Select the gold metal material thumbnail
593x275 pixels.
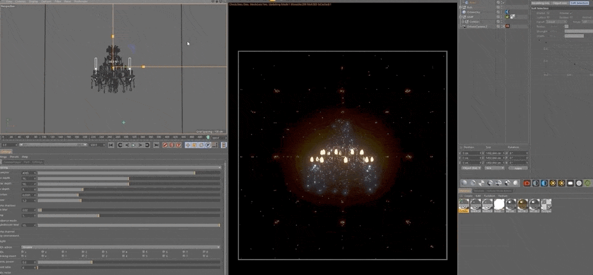pos(523,205)
